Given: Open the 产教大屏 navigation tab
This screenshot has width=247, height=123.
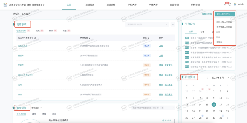Looking at the screenshot, I should click(153, 5).
